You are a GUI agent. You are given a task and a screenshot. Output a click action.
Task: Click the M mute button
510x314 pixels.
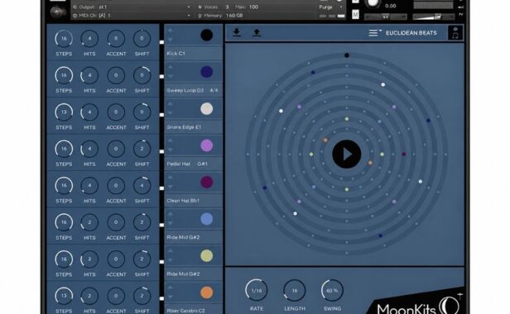click(355, 14)
